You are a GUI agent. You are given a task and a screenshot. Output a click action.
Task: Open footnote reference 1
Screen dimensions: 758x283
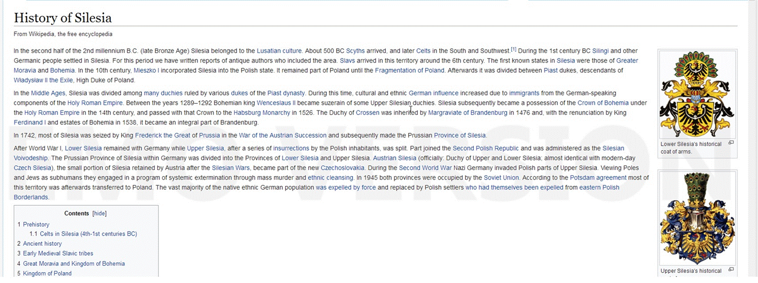pyautogui.click(x=513, y=49)
